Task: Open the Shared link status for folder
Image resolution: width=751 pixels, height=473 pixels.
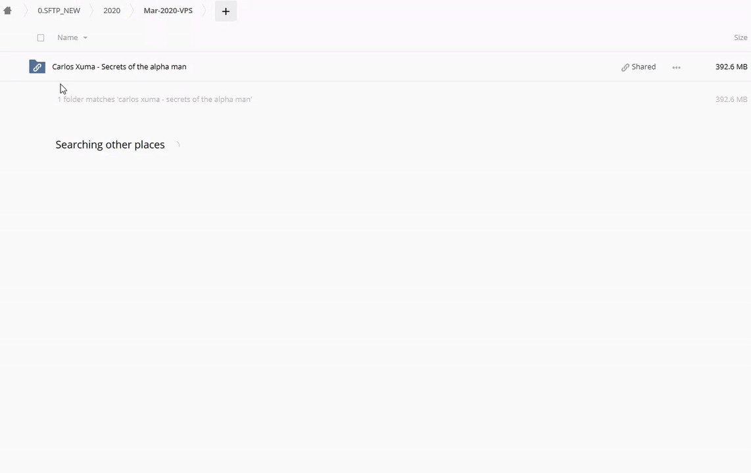Action: click(x=639, y=67)
